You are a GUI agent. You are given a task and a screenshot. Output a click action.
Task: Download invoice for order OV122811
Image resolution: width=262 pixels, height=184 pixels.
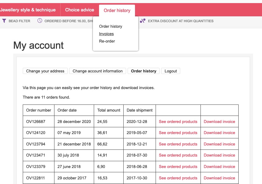coord(219,178)
